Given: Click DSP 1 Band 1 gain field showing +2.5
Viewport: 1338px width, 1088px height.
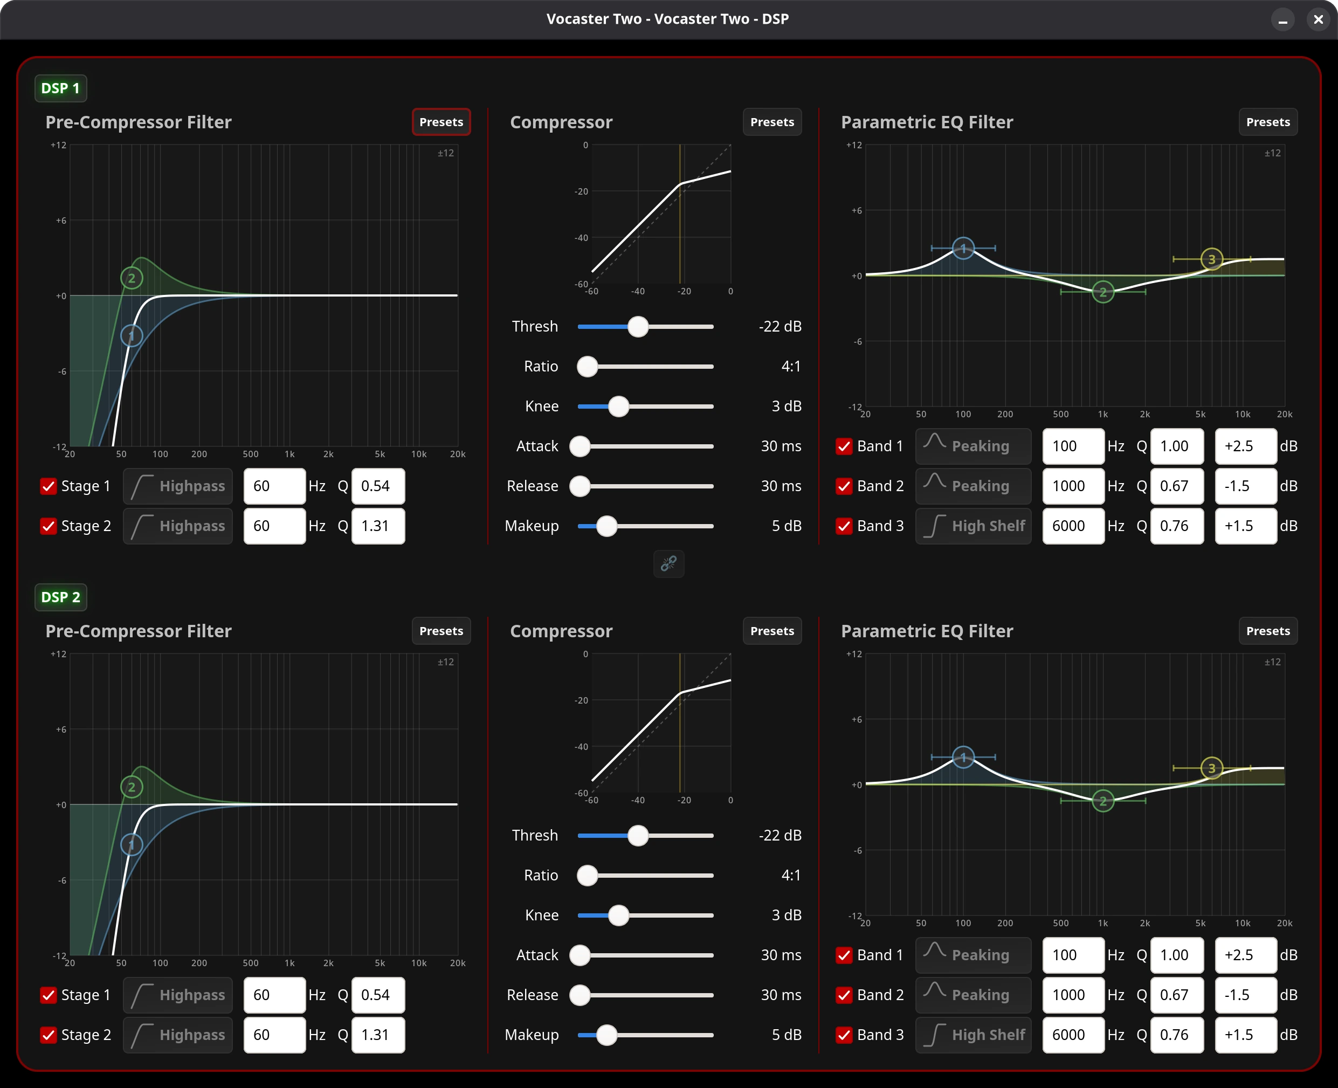Looking at the screenshot, I should pyautogui.click(x=1246, y=446).
